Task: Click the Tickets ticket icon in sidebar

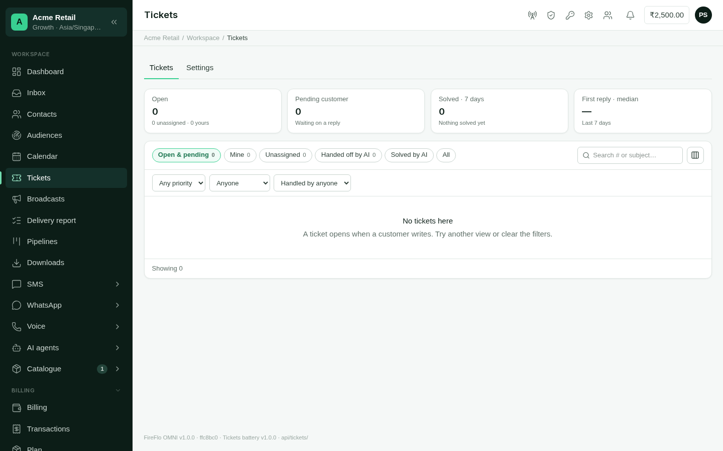Action: [x=17, y=178]
